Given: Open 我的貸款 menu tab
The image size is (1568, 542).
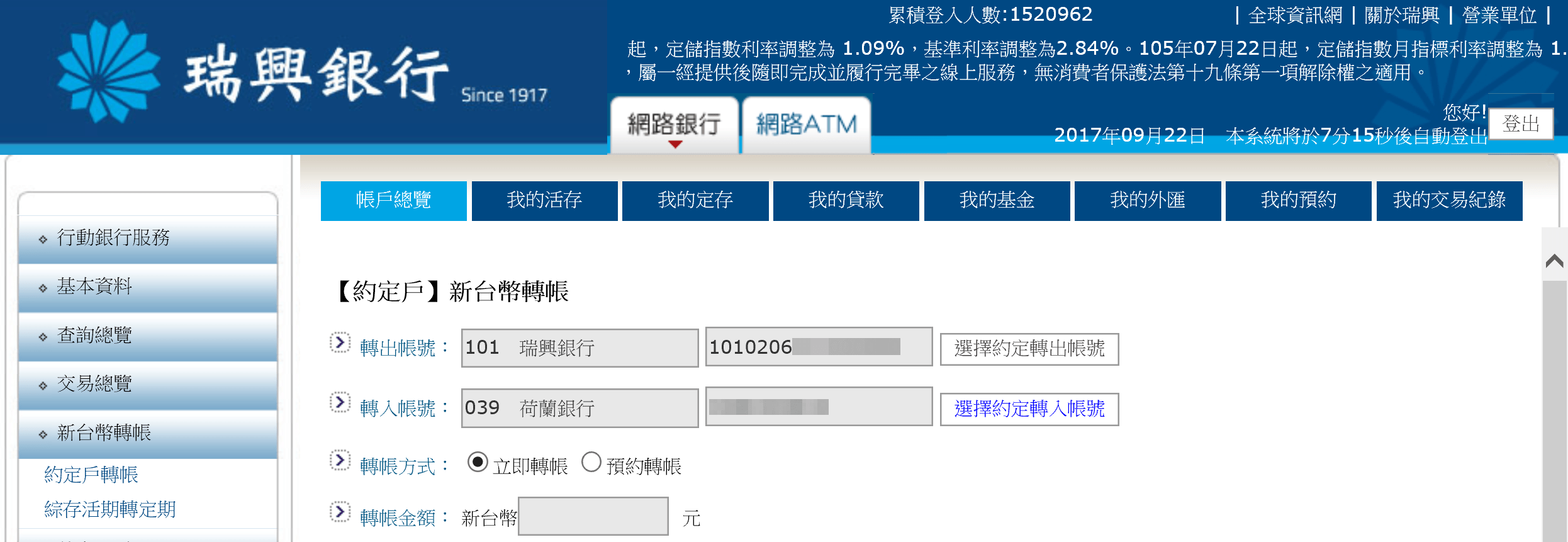Looking at the screenshot, I should coord(846,201).
